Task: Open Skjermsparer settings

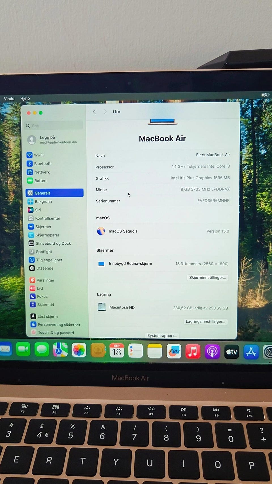Action: [44, 235]
